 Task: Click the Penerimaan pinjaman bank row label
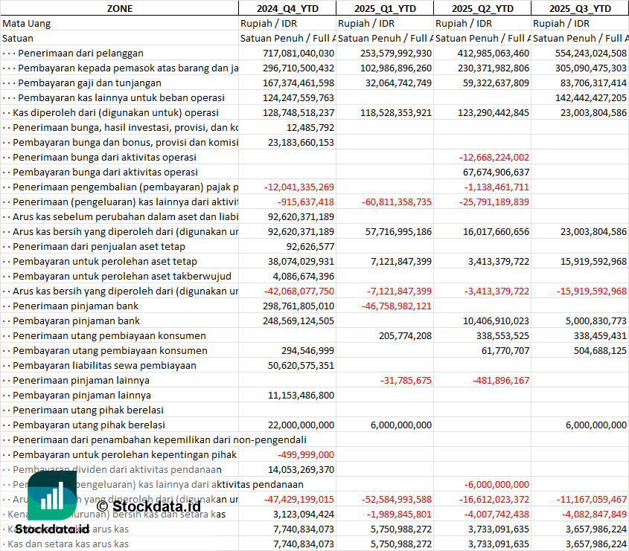pos(75,306)
